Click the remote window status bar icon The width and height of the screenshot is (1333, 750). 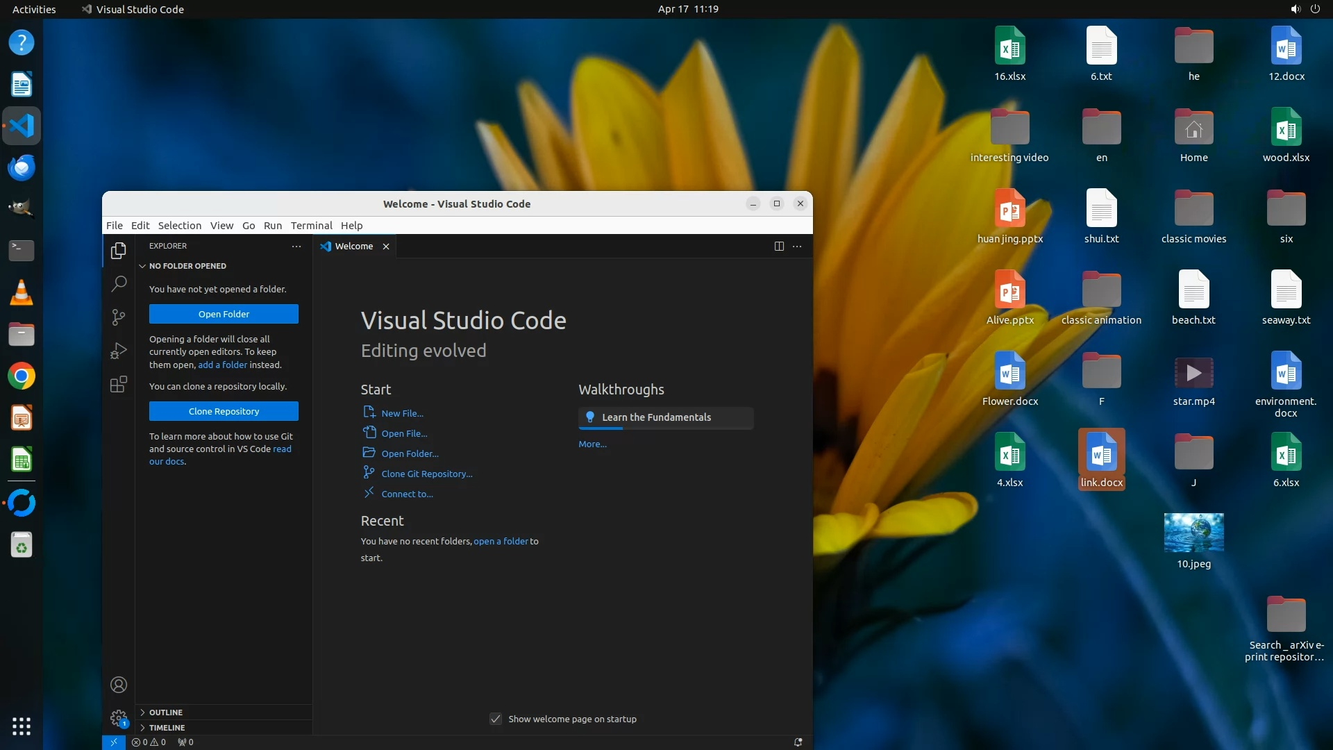[114, 742]
